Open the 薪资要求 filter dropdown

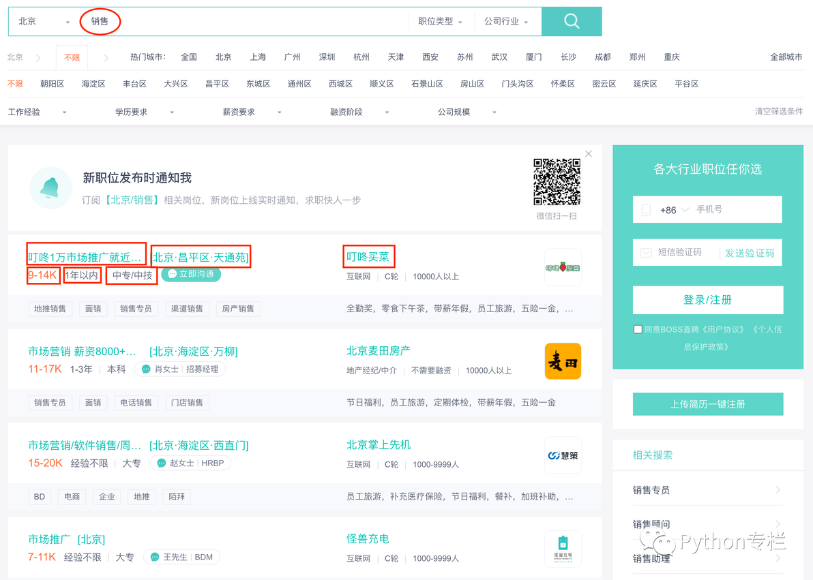pyautogui.click(x=252, y=112)
